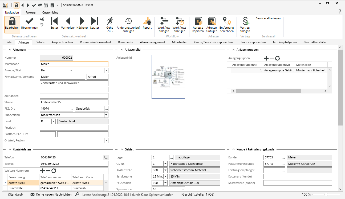Collapse the Anlagenbild section

pos(121,50)
